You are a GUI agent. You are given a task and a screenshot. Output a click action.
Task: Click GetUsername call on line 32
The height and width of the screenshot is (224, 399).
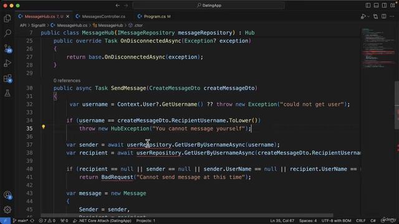(x=180, y=105)
